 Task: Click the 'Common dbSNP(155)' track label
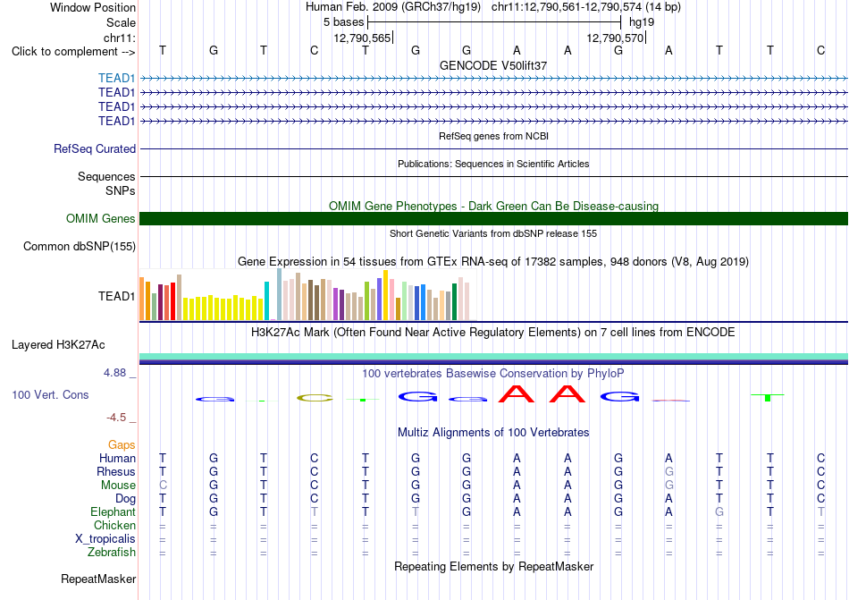click(x=80, y=247)
